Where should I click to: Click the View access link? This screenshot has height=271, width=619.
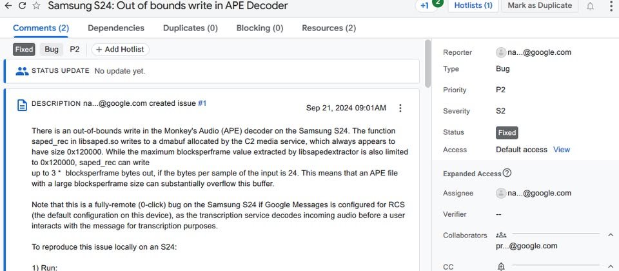pos(562,150)
